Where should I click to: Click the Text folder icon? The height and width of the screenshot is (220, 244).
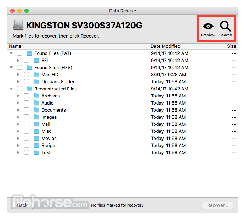coord(36,152)
